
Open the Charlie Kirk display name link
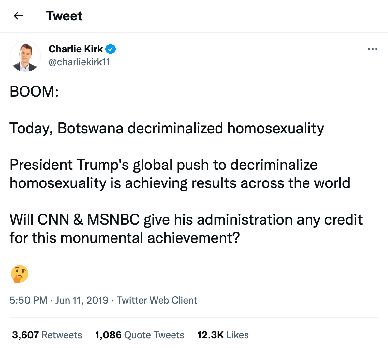tap(76, 49)
